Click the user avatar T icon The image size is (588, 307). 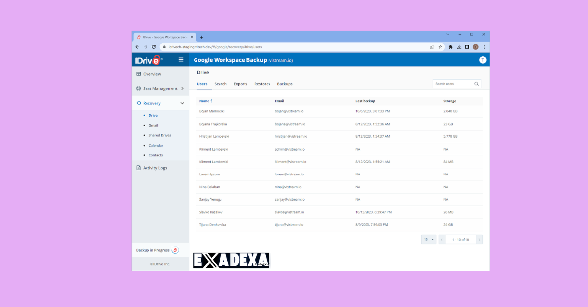coord(482,60)
